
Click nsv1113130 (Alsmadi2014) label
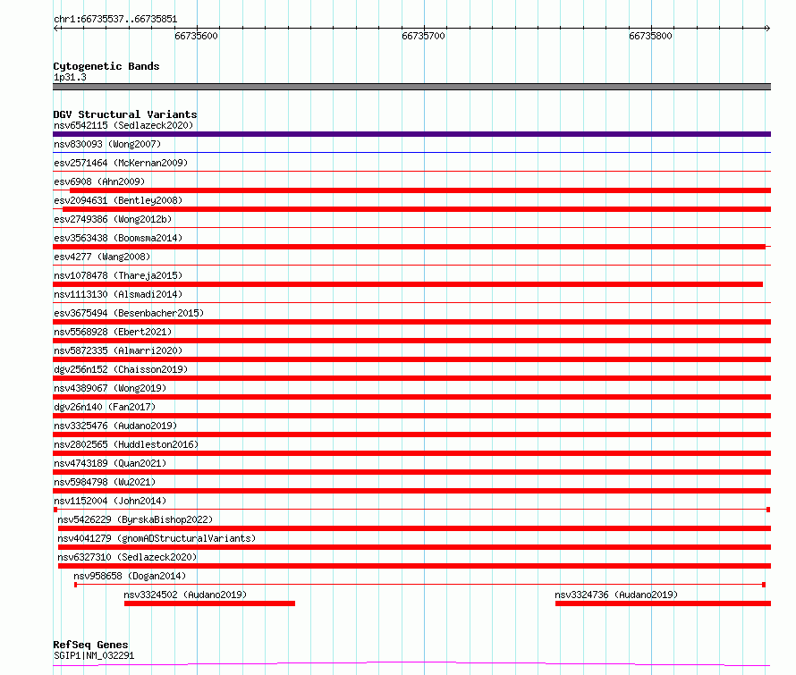(x=118, y=294)
